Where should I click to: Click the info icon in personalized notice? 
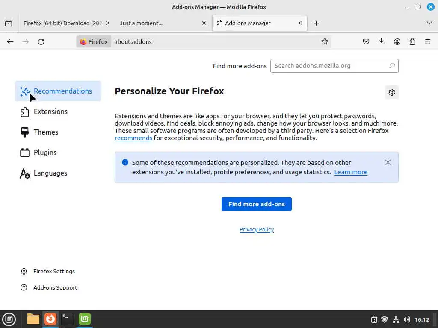pyautogui.click(x=125, y=162)
